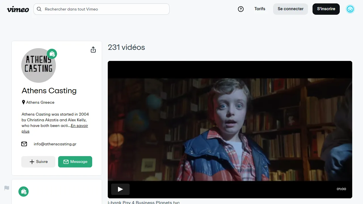Click the info@athenscasting.gr email link

55,144
